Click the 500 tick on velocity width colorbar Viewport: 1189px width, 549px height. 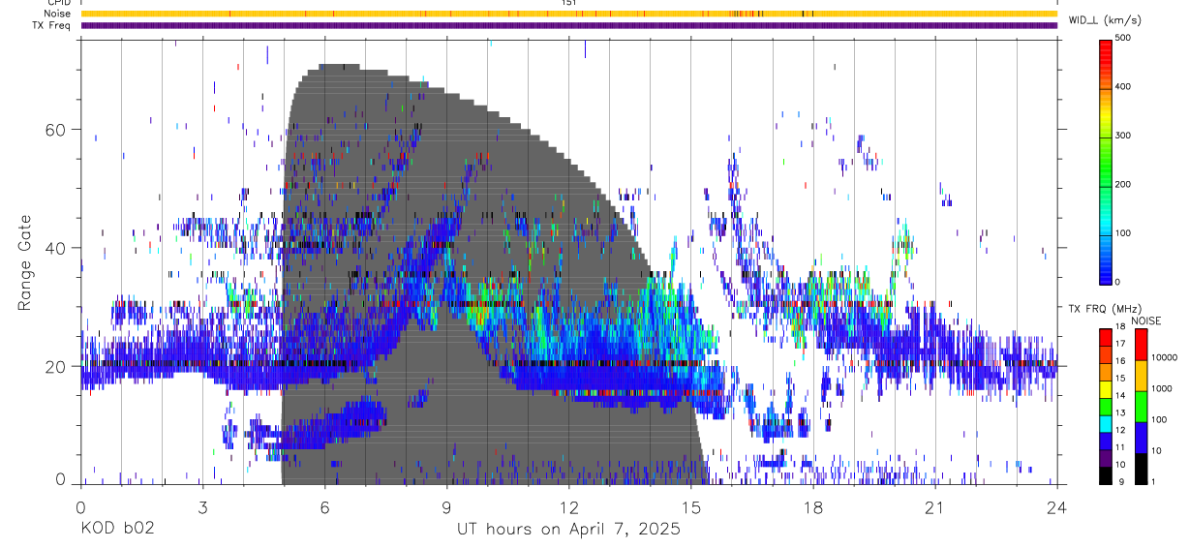(1124, 38)
